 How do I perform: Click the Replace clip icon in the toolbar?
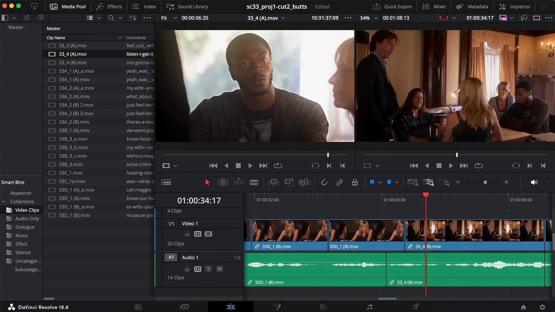click(304, 182)
